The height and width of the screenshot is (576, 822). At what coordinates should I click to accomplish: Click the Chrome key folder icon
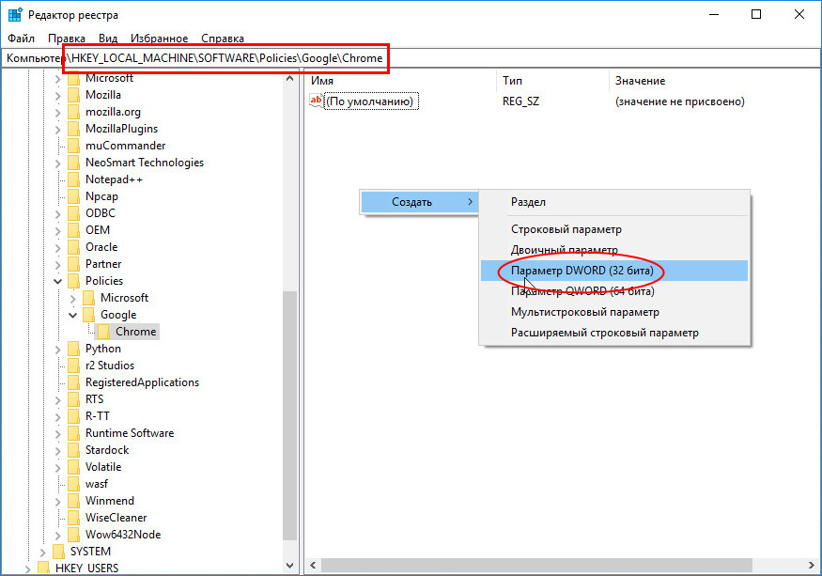click(x=103, y=332)
